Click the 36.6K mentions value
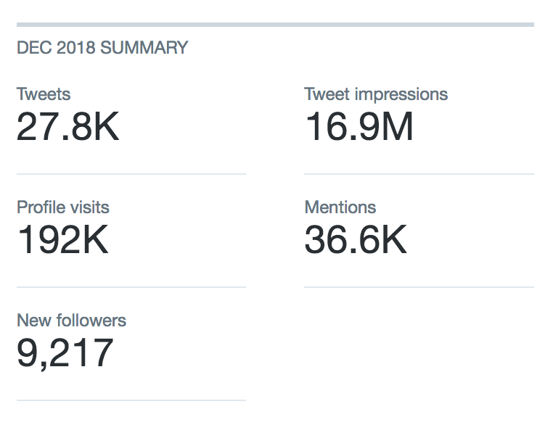Screen dimensions: 553x425 click(356, 239)
